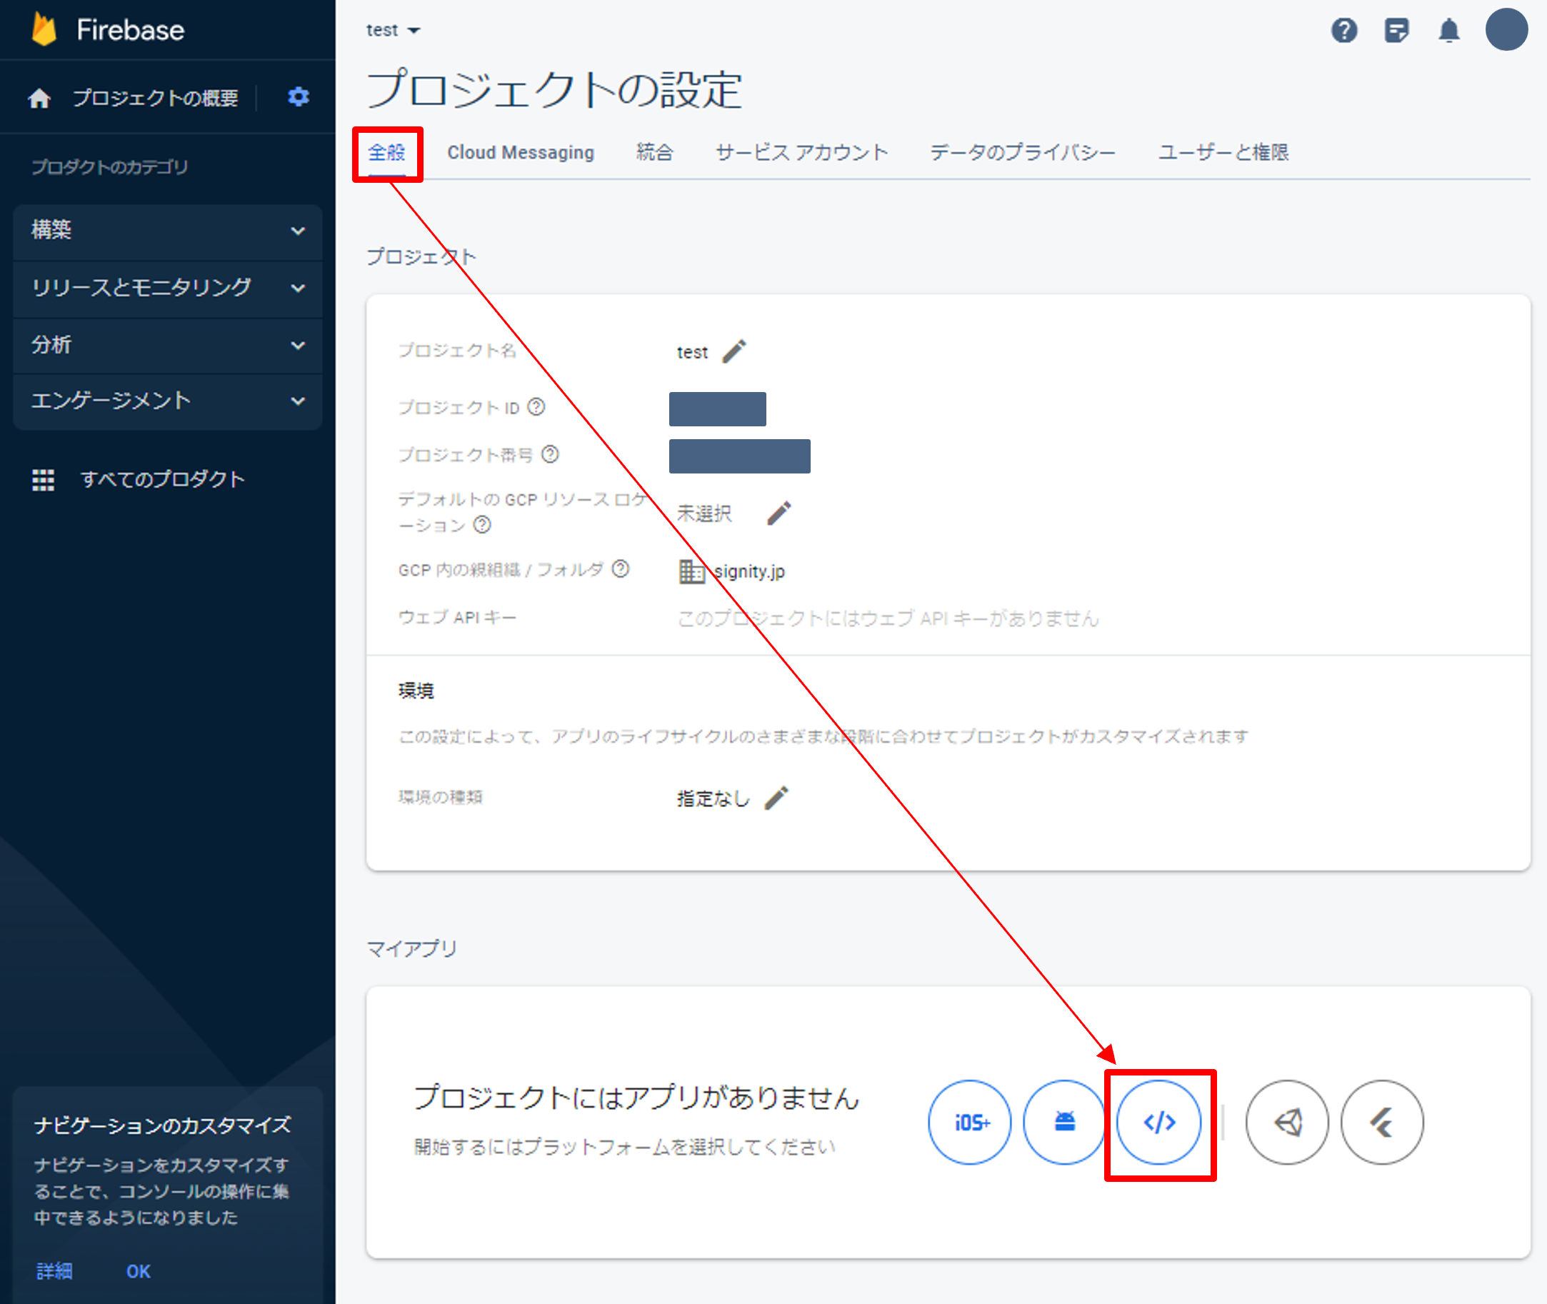Click the ナビゲーションのカスタマイズ card title
The width and height of the screenshot is (1547, 1304).
pos(163,1125)
